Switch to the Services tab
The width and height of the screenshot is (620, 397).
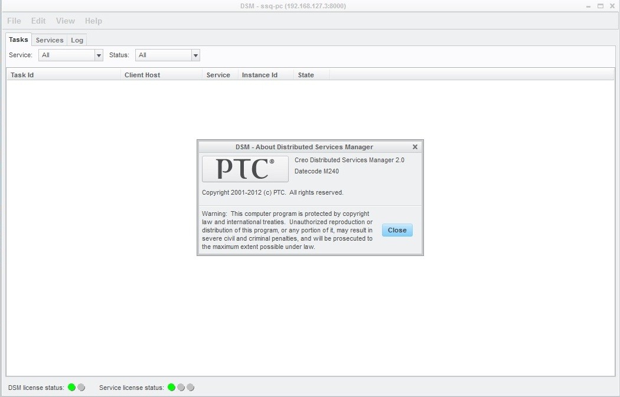(x=50, y=40)
